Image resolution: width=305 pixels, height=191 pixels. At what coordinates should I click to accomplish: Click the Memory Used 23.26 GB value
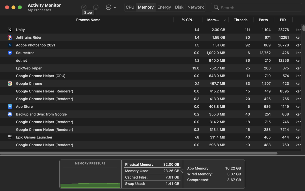coord(171,171)
